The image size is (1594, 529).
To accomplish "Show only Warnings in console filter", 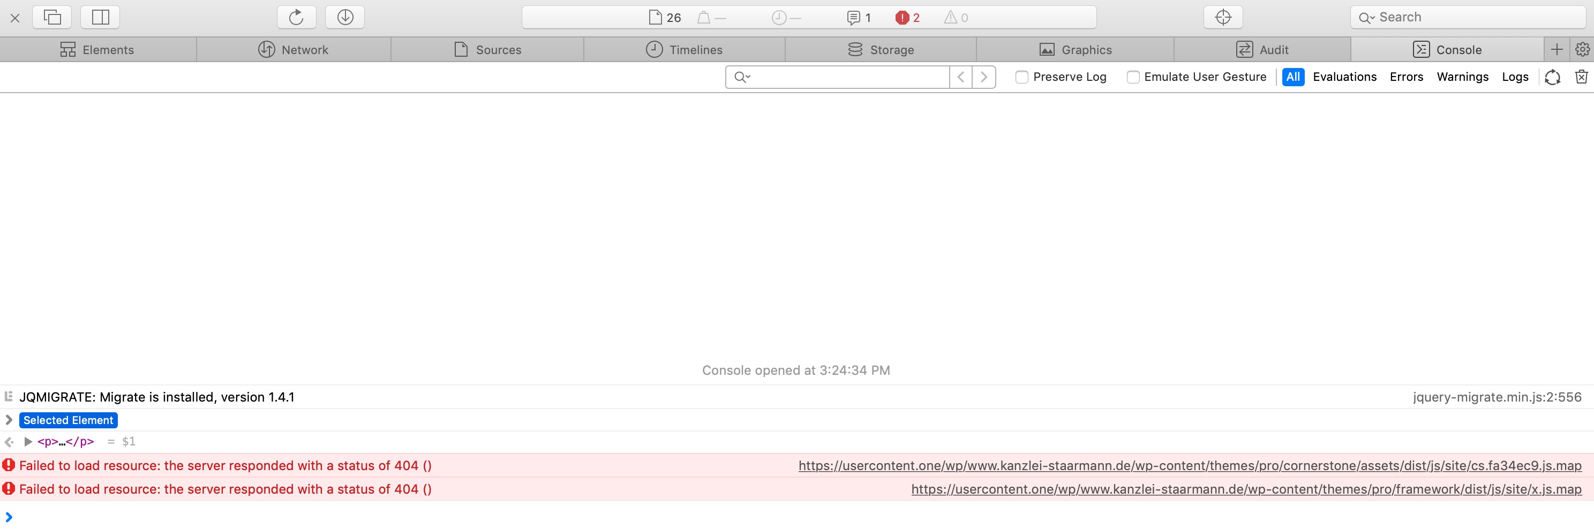I will point(1462,77).
